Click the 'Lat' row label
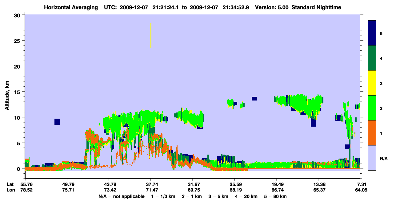 point(10,184)
